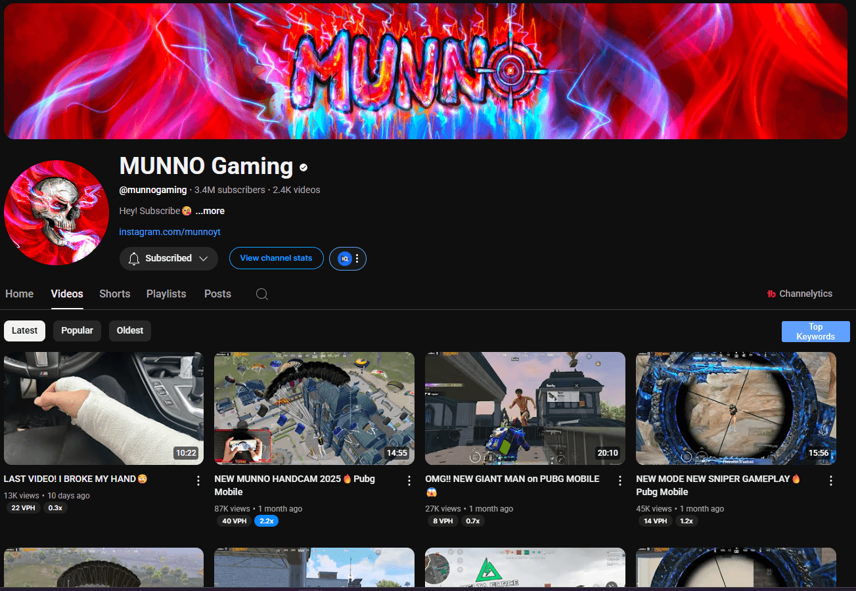
Task: Open NEW MUNNO HANDCAM 2025 video title
Action: (294, 485)
